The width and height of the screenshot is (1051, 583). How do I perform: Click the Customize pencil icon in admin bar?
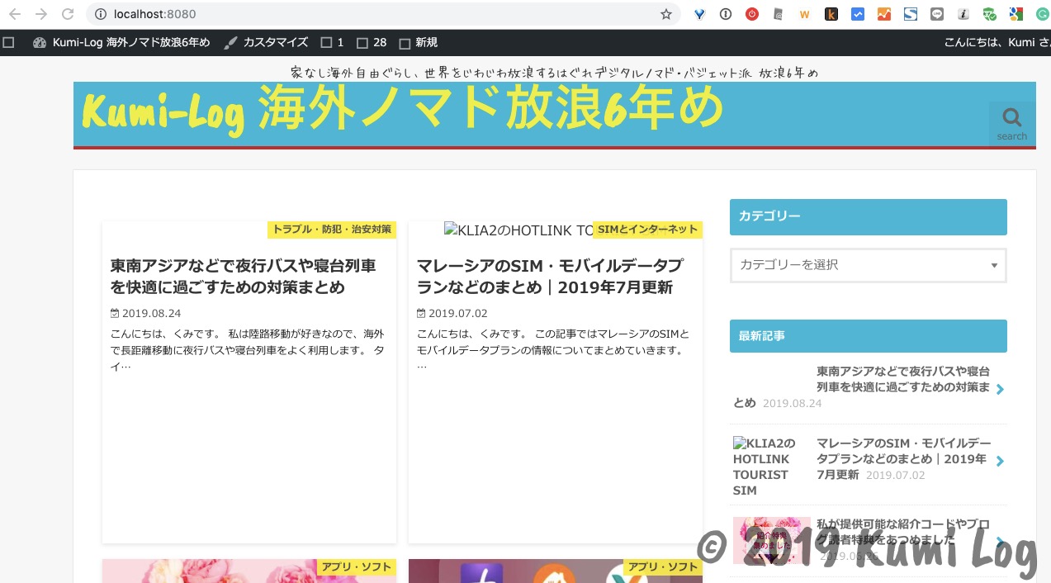coord(231,42)
